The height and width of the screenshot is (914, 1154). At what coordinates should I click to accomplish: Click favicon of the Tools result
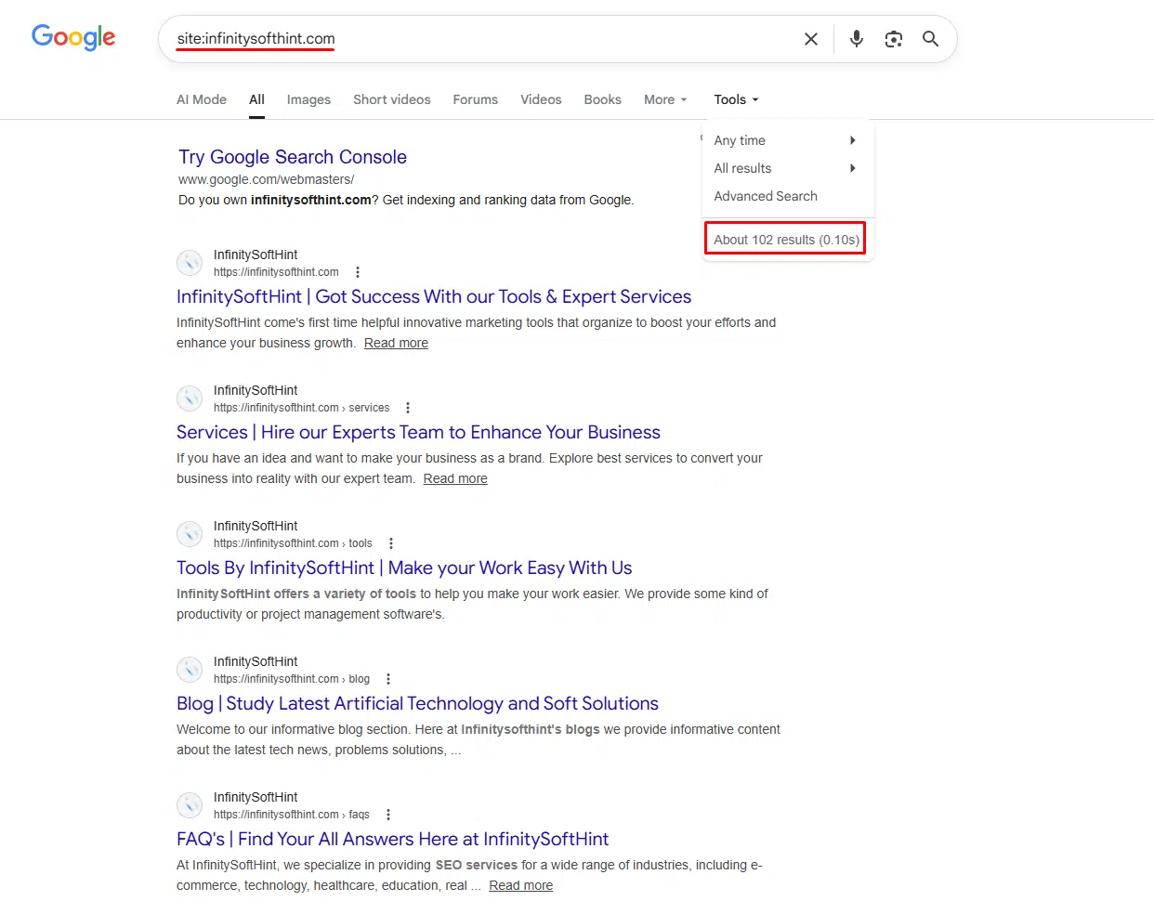pos(190,534)
